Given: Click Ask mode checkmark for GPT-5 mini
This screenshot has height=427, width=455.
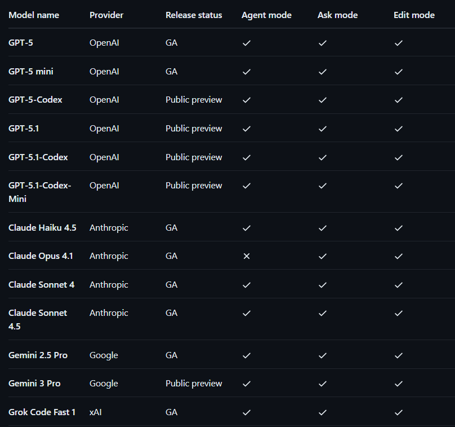Looking at the screenshot, I should click(x=322, y=72).
